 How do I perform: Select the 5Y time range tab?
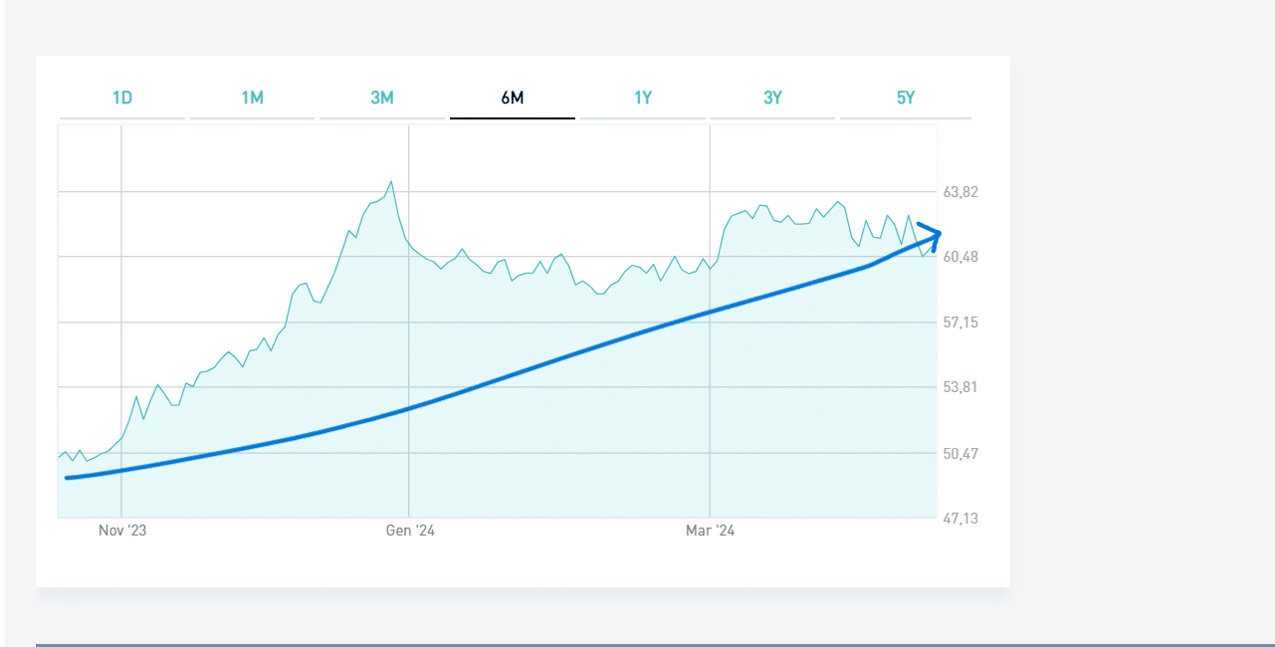pos(905,98)
